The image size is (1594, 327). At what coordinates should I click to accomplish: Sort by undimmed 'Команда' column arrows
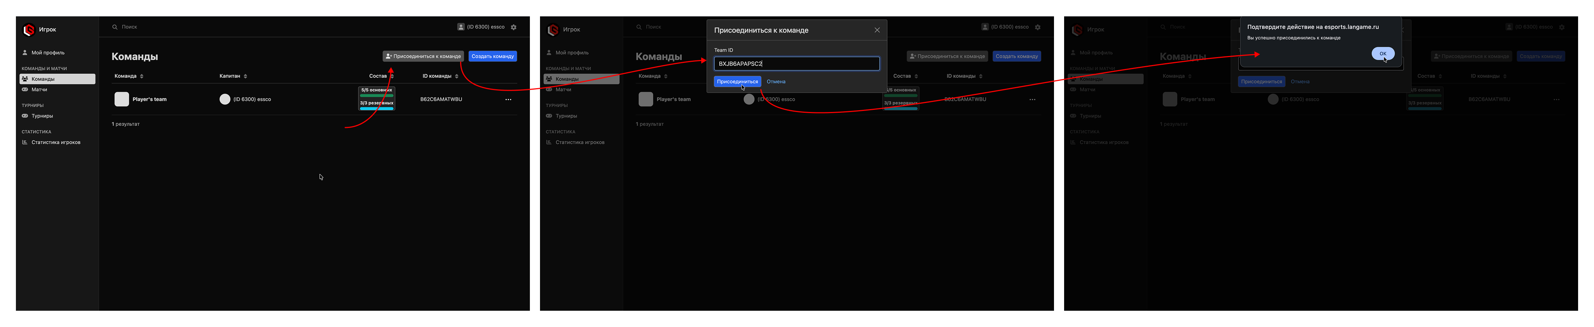click(142, 77)
